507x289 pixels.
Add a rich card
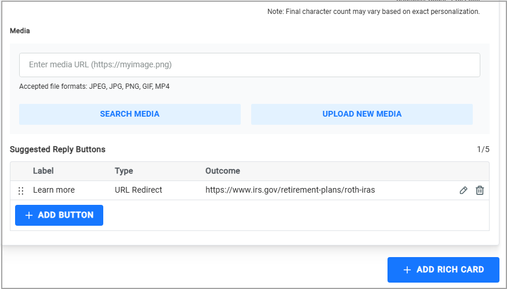click(443, 270)
